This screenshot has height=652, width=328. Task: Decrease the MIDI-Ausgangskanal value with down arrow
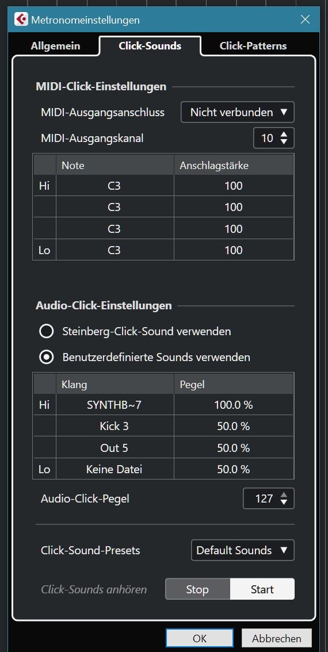284,142
